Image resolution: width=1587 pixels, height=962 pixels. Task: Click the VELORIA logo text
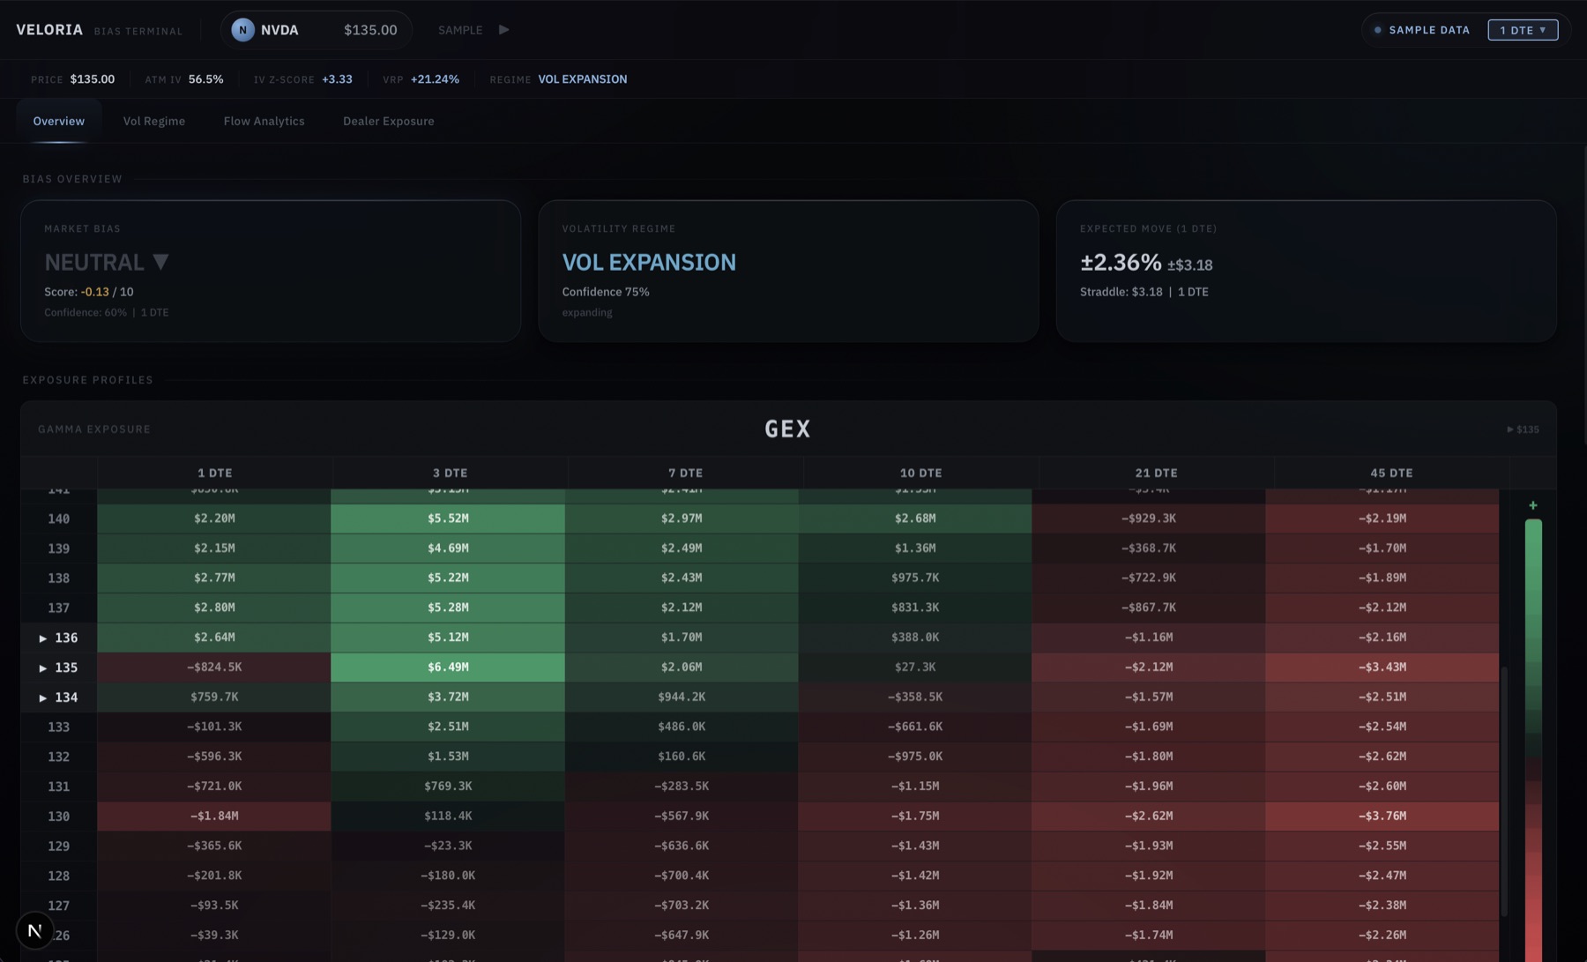pos(49,30)
